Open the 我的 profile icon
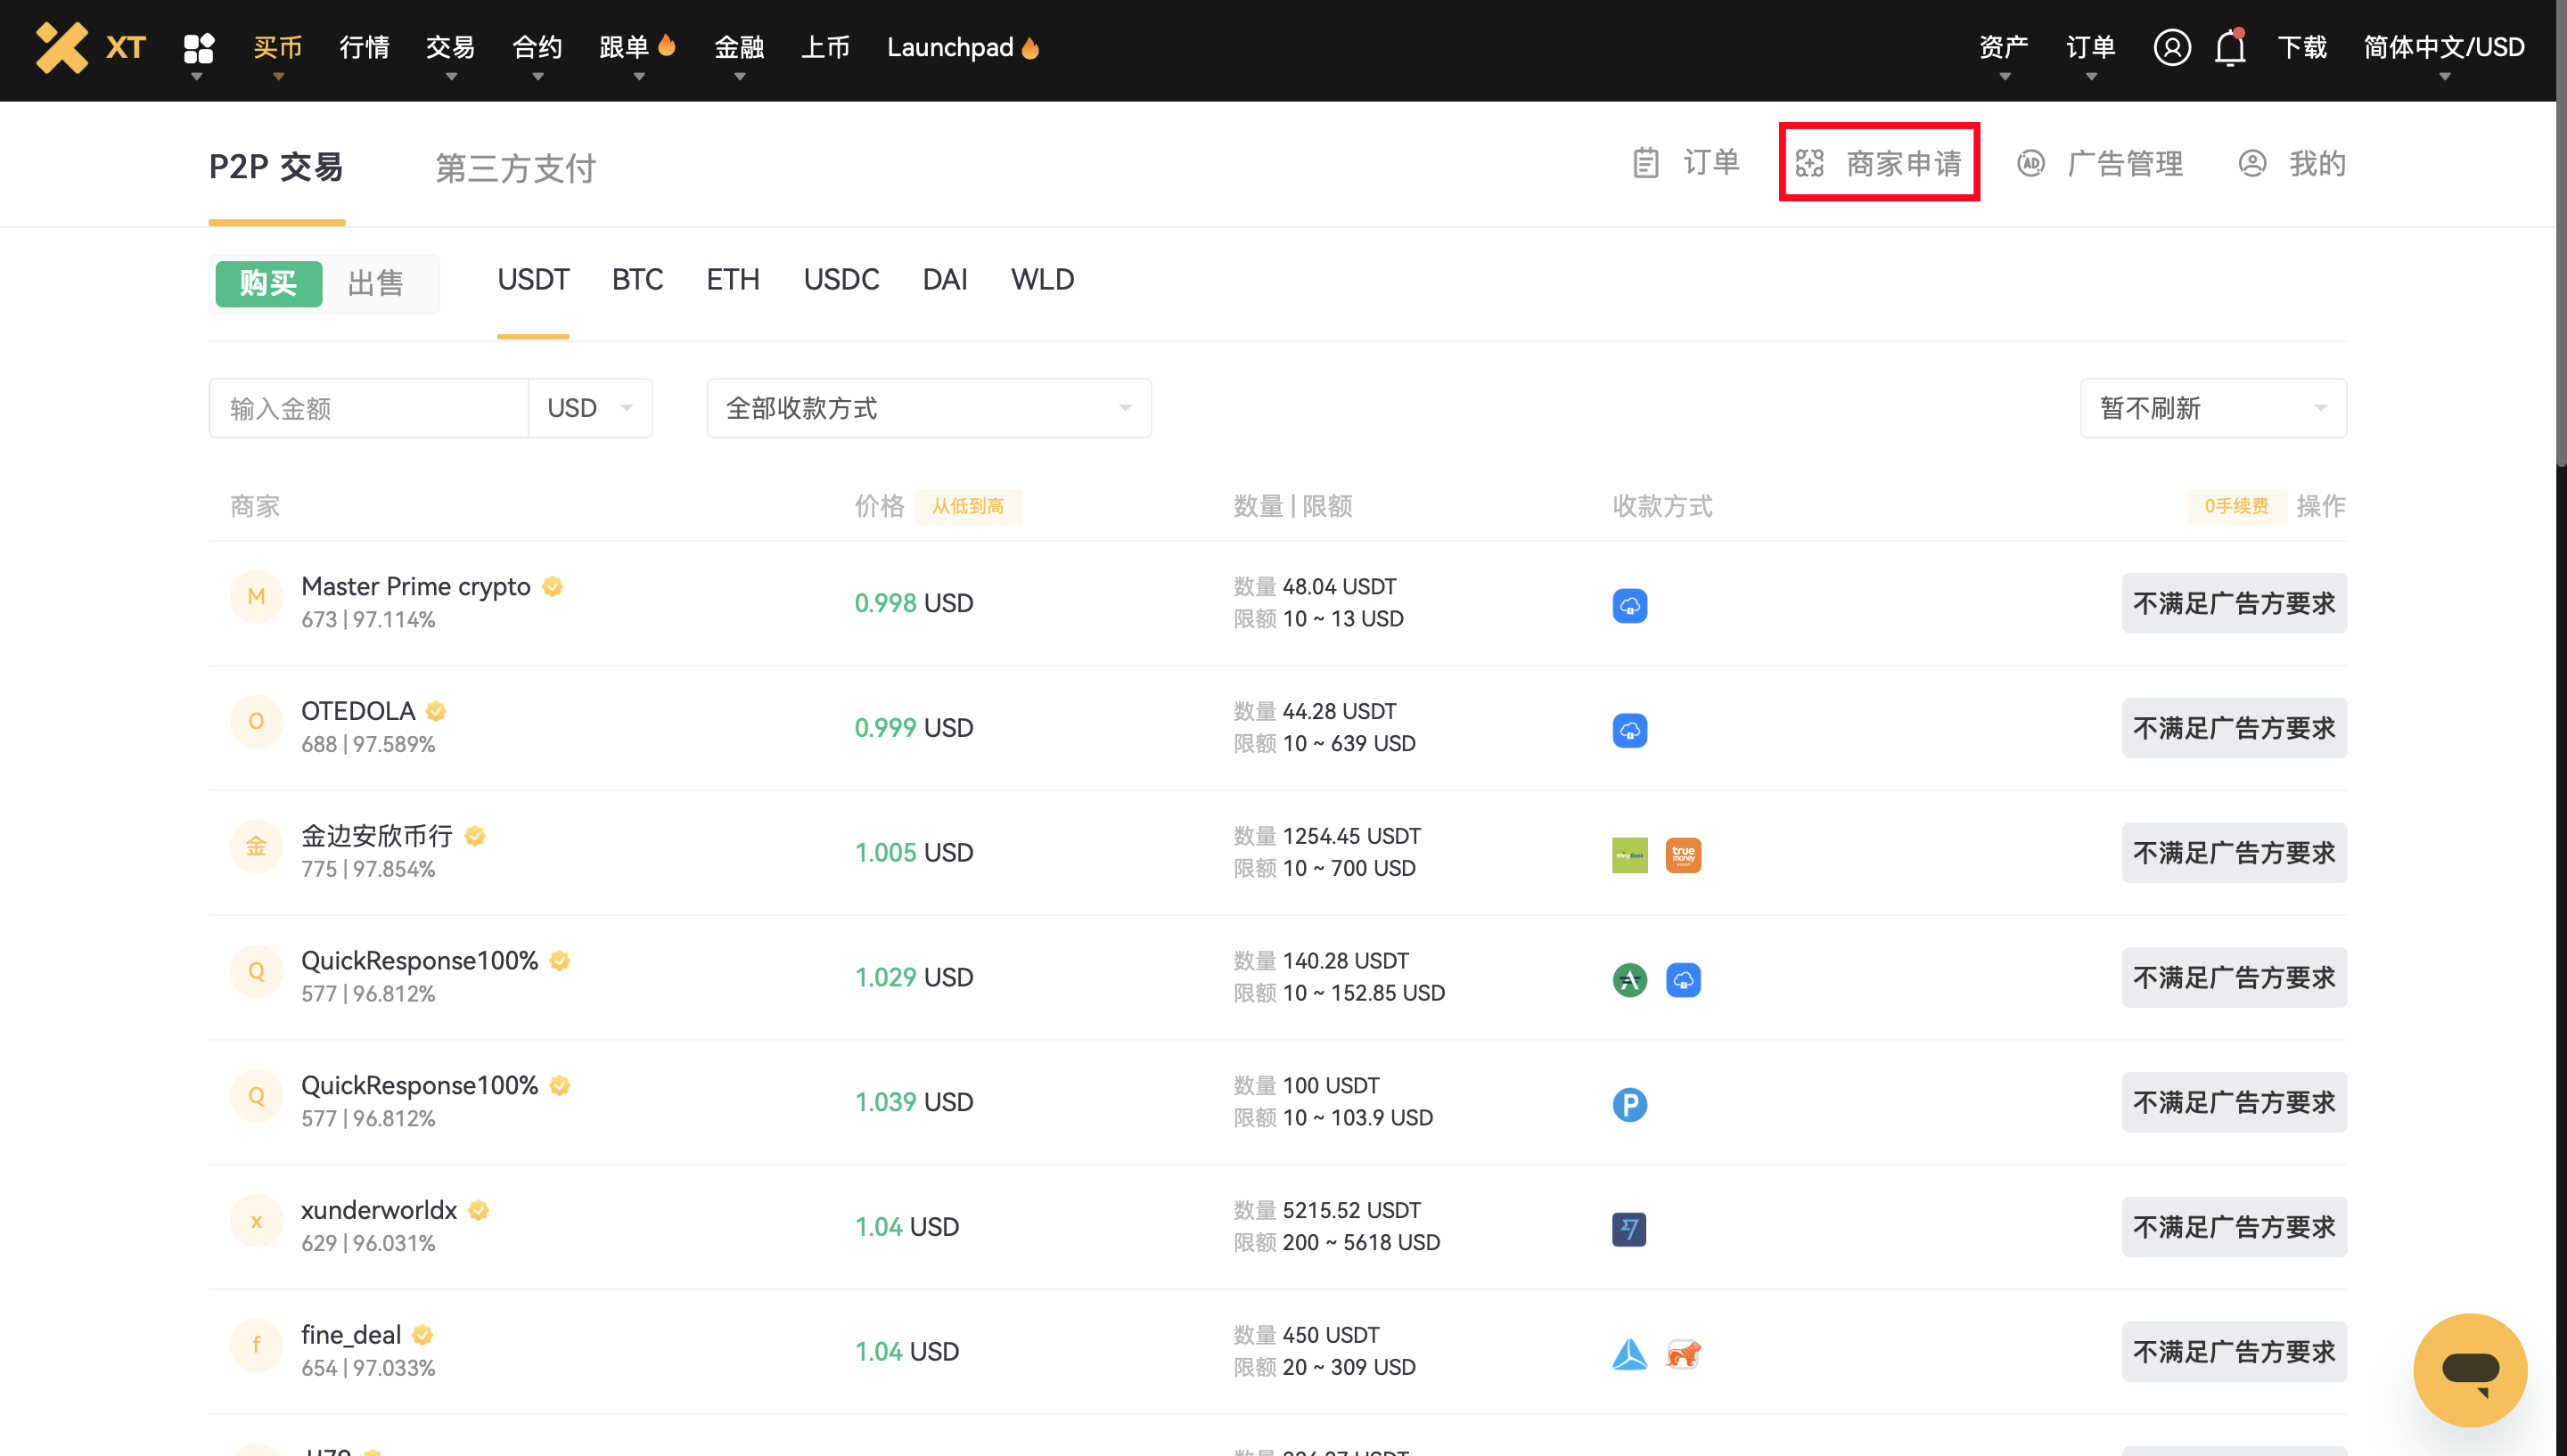2567x1456 pixels. click(2251, 163)
